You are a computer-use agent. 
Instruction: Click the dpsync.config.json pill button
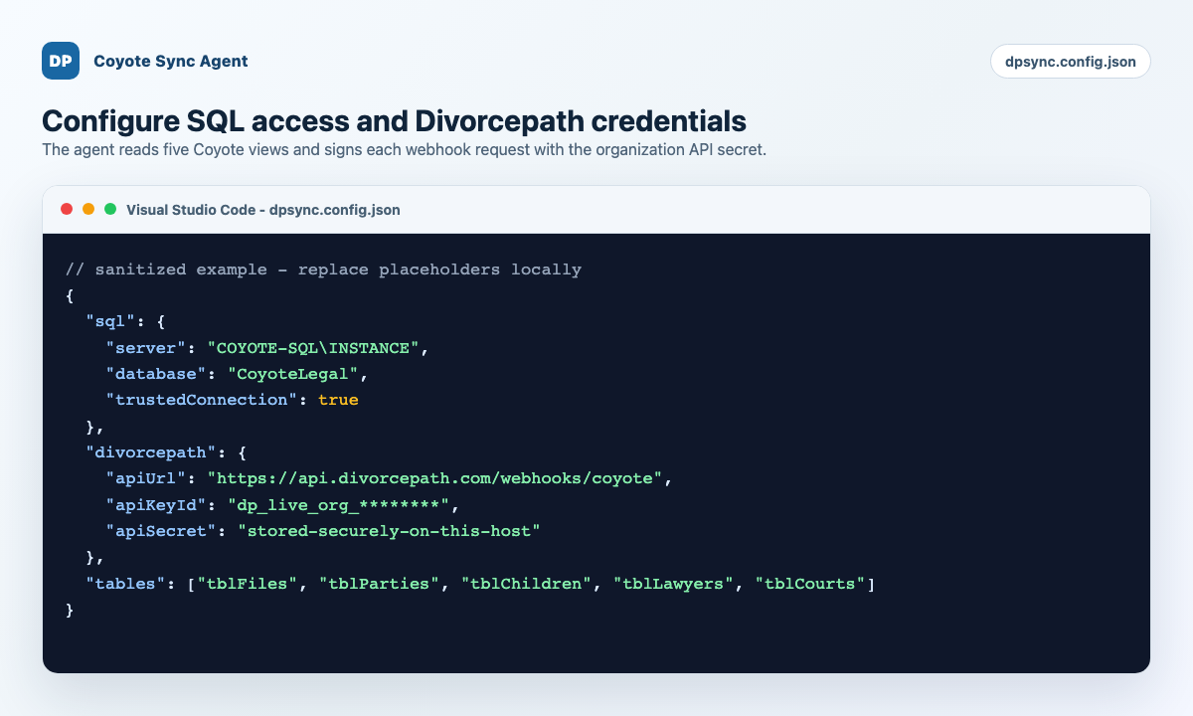1071,61
